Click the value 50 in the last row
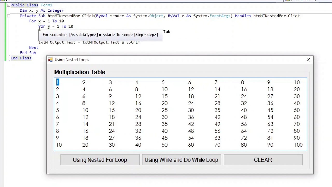Screen dimensions: 332x187 pos(164,145)
